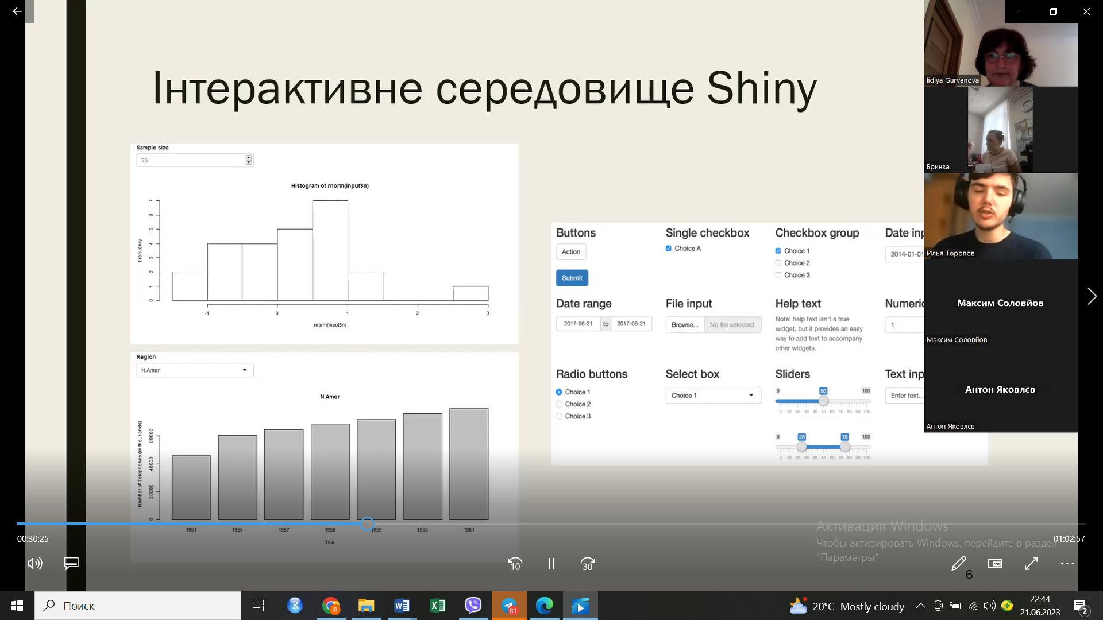Open Excel from the taskbar

click(x=437, y=606)
